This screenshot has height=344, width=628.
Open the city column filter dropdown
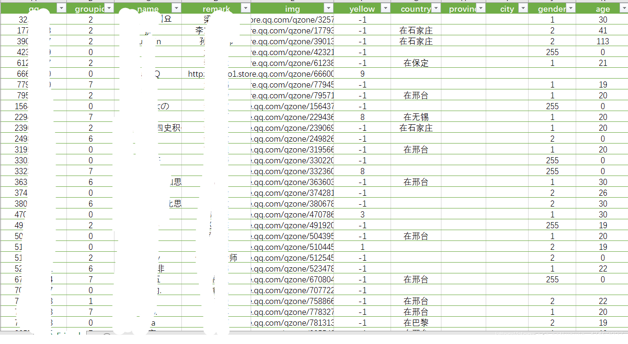point(523,8)
